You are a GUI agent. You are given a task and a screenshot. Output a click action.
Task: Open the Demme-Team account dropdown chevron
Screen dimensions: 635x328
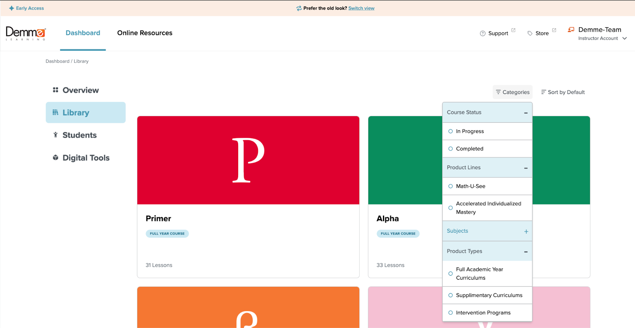pyautogui.click(x=624, y=38)
